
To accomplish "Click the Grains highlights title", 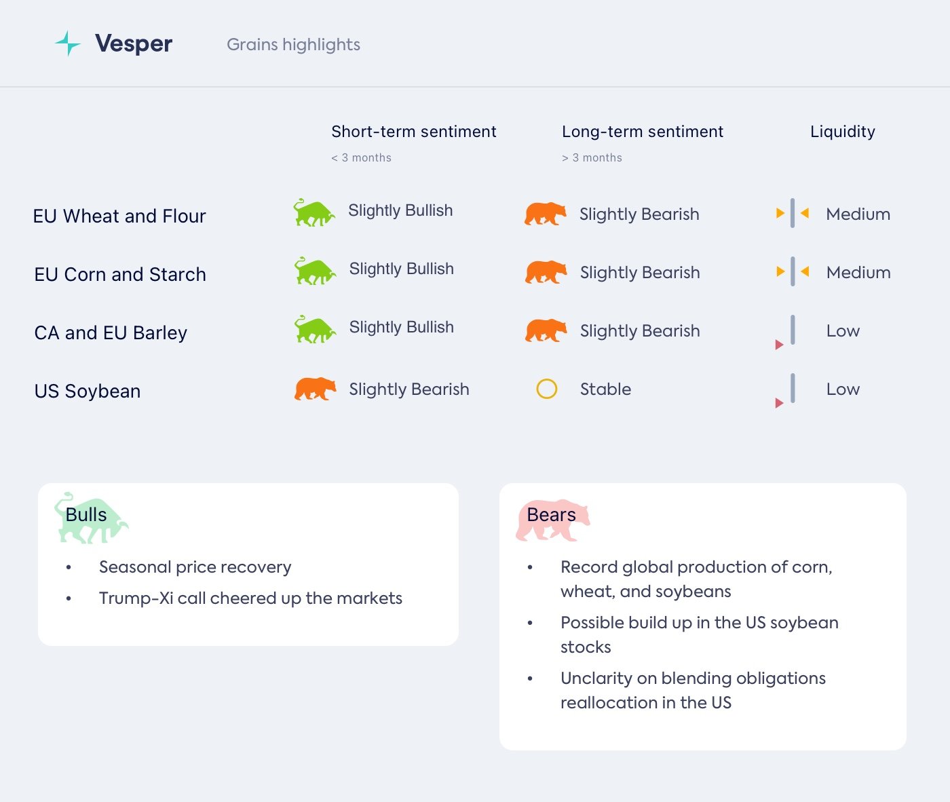I will coord(293,45).
